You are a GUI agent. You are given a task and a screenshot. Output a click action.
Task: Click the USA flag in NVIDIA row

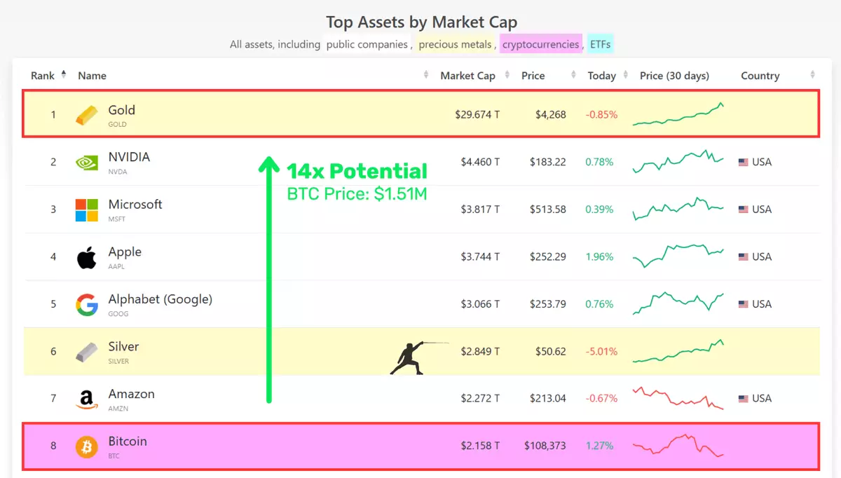click(x=743, y=163)
